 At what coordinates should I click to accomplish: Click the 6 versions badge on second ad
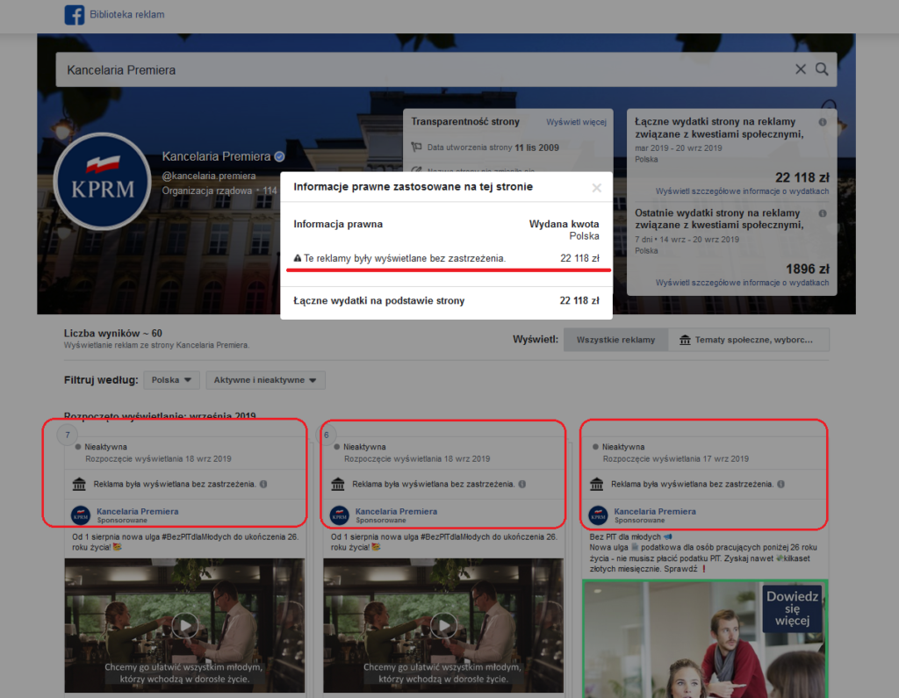(x=327, y=435)
